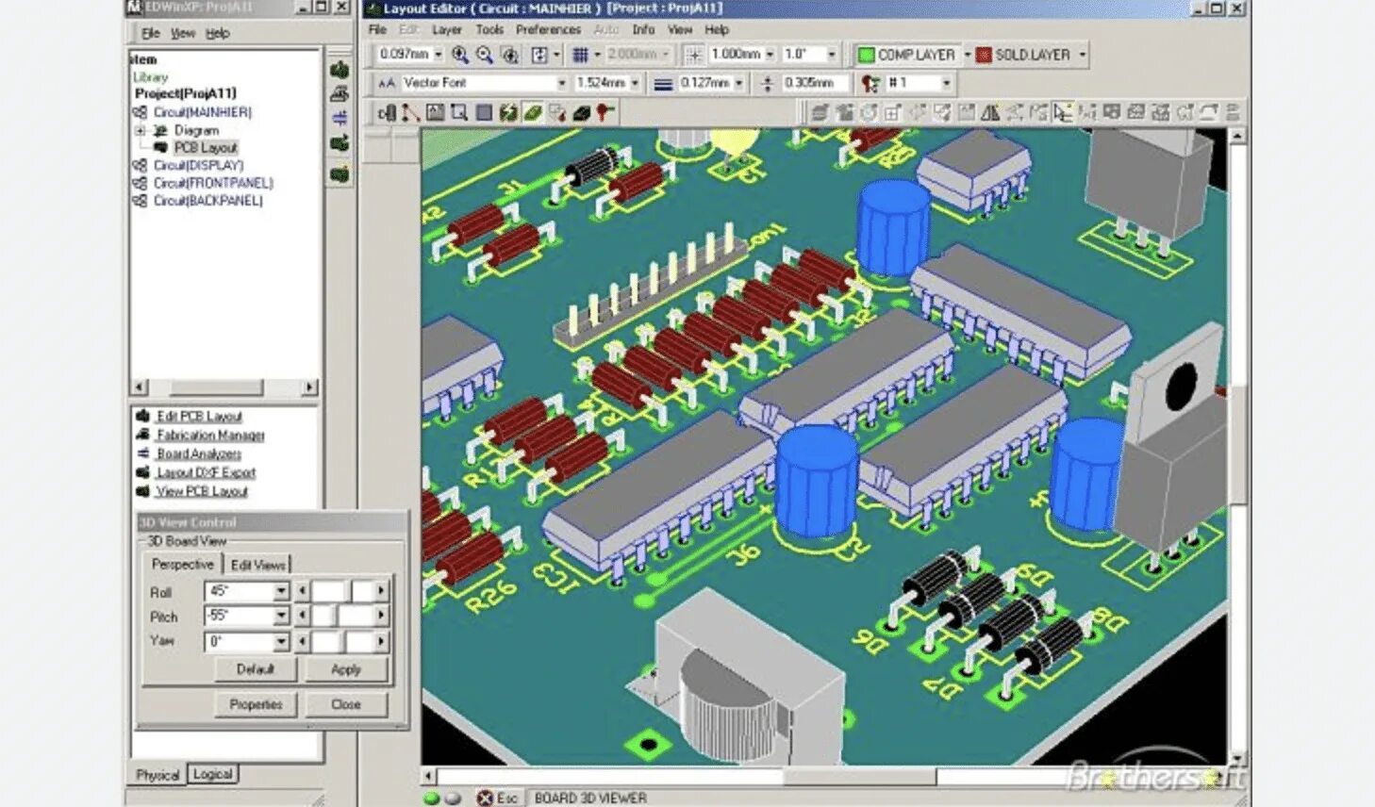The width and height of the screenshot is (1375, 807).
Task: Click the green lightning tool icon
Action: 508,113
